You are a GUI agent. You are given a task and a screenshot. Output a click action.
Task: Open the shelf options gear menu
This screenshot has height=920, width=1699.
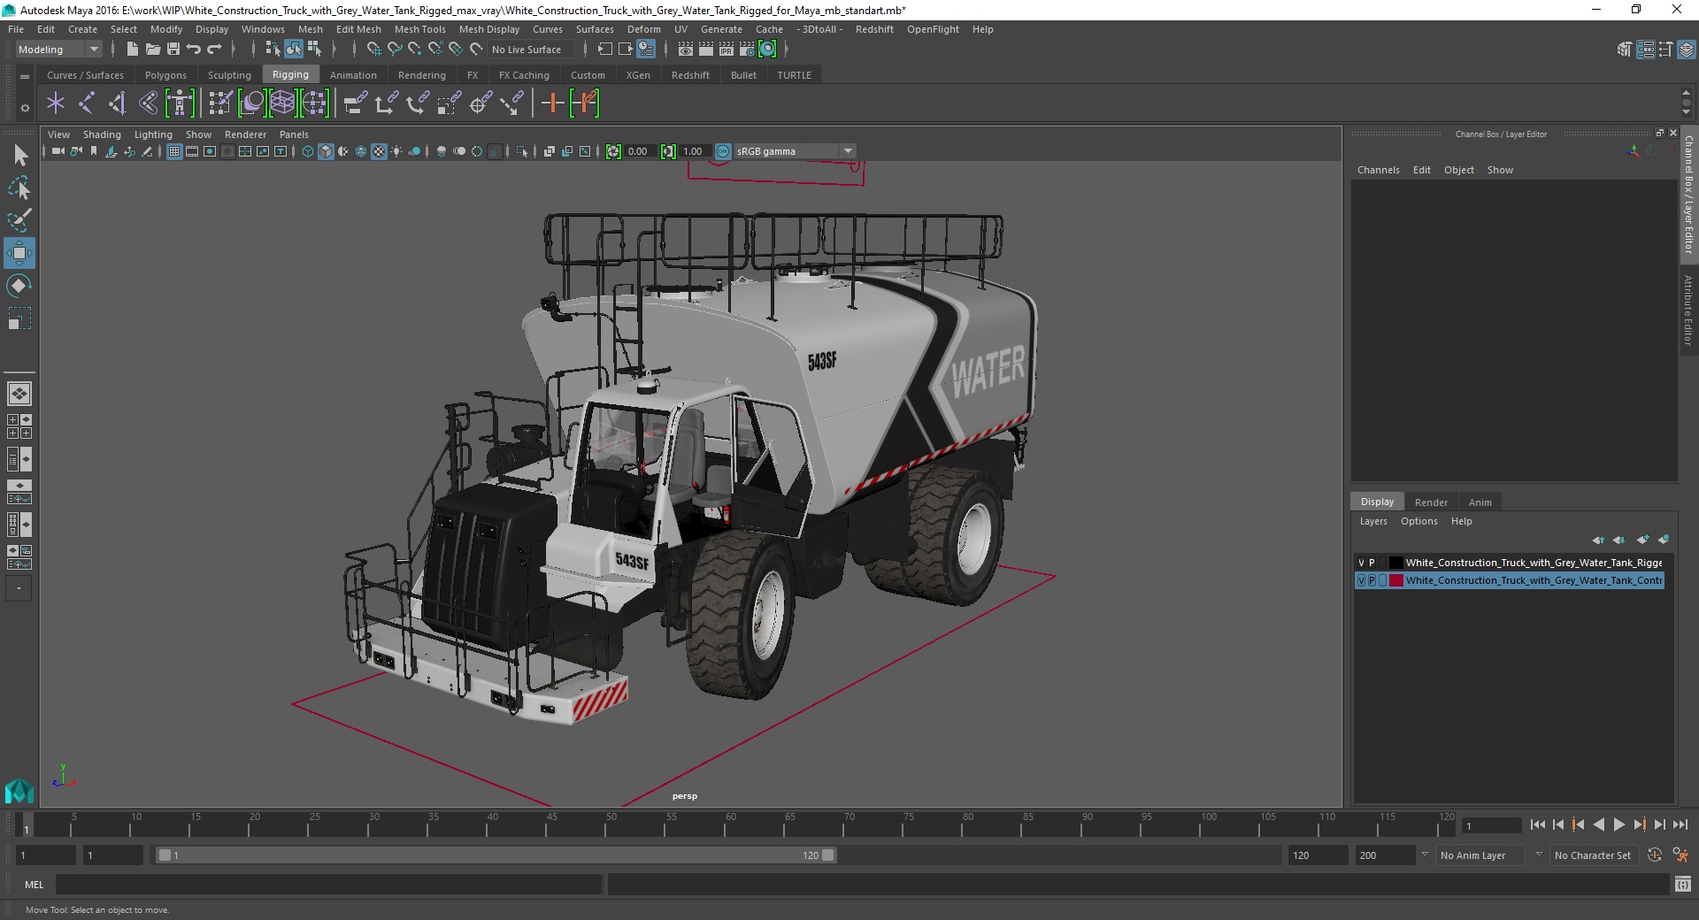25,108
